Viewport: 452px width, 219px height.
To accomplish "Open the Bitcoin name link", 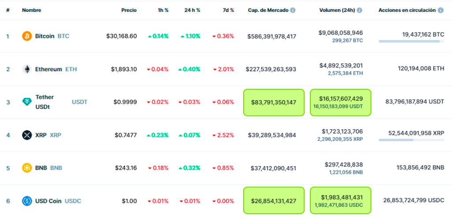I will point(45,36).
